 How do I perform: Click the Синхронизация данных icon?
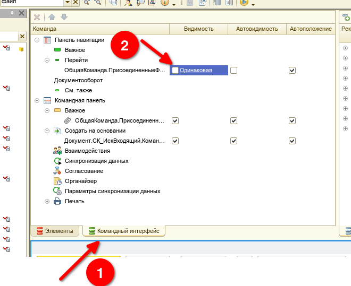coord(57,161)
